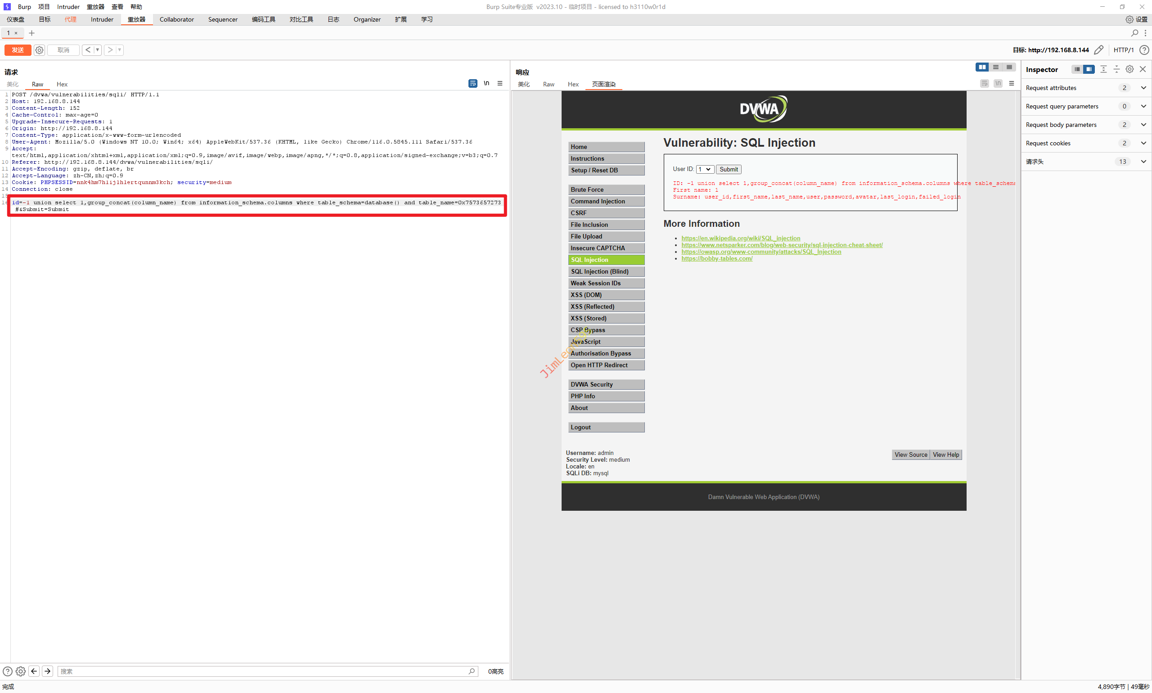Expand Request cookies section
This screenshot has width=1152, height=693.
(1143, 143)
